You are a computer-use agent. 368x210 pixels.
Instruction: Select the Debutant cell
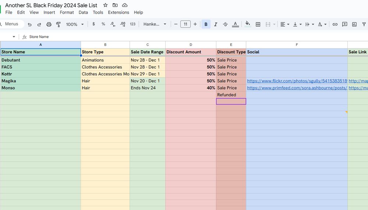(x=40, y=60)
